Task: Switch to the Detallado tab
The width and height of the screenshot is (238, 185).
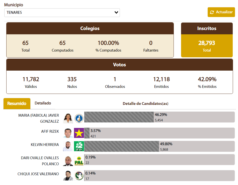Action: point(43,103)
